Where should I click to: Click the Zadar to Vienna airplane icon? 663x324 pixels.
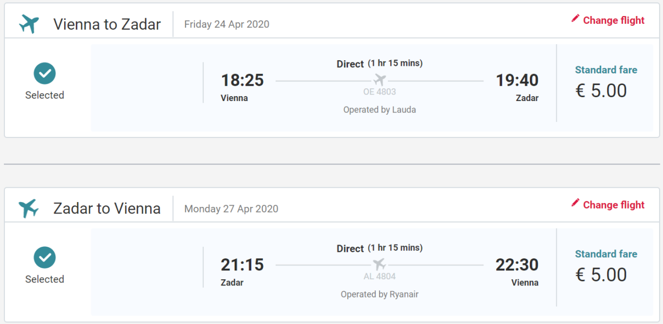(29, 208)
